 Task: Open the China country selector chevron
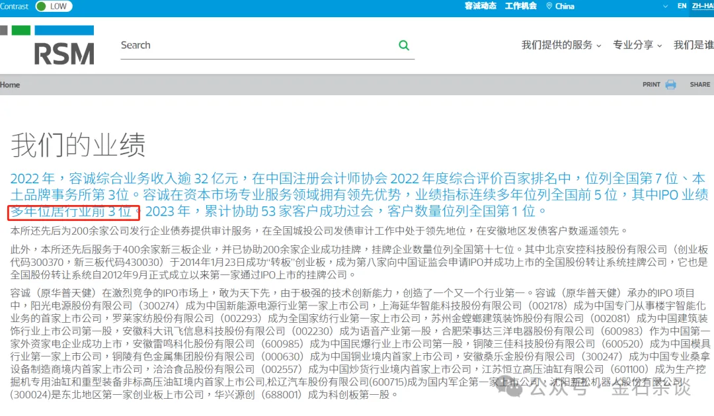coord(665,7)
